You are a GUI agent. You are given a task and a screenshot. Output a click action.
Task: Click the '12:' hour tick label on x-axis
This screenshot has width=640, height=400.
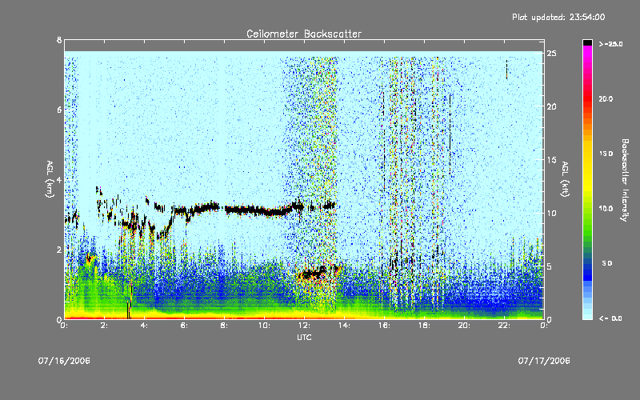(x=304, y=326)
